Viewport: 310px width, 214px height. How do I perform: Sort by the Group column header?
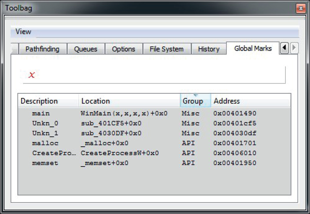click(x=193, y=101)
